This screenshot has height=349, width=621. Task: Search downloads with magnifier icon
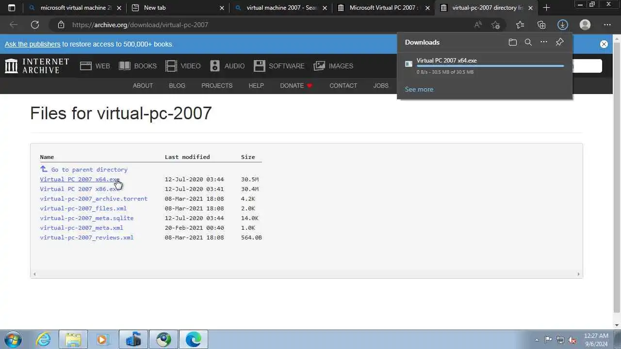[x=528, y=42]
